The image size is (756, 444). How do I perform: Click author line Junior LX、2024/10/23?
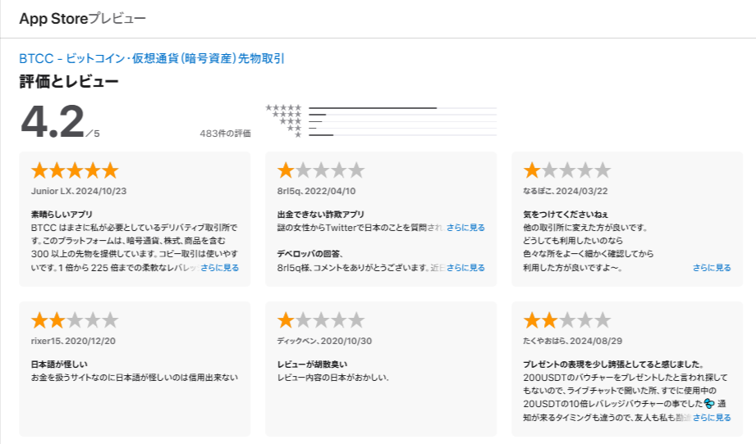79,191
